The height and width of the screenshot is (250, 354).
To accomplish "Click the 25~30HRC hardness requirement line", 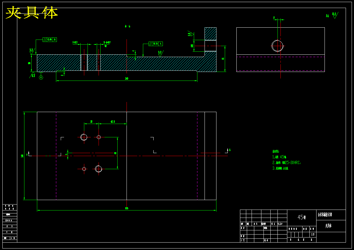I will pyautogui.click(x=287, y=163).
